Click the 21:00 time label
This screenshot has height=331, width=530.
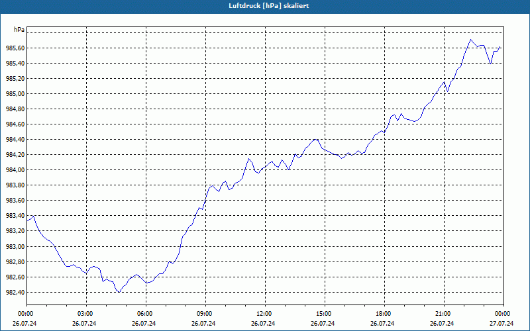point(444,314)
